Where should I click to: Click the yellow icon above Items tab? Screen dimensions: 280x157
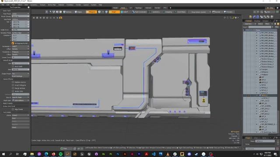click(x=250, y=17)
